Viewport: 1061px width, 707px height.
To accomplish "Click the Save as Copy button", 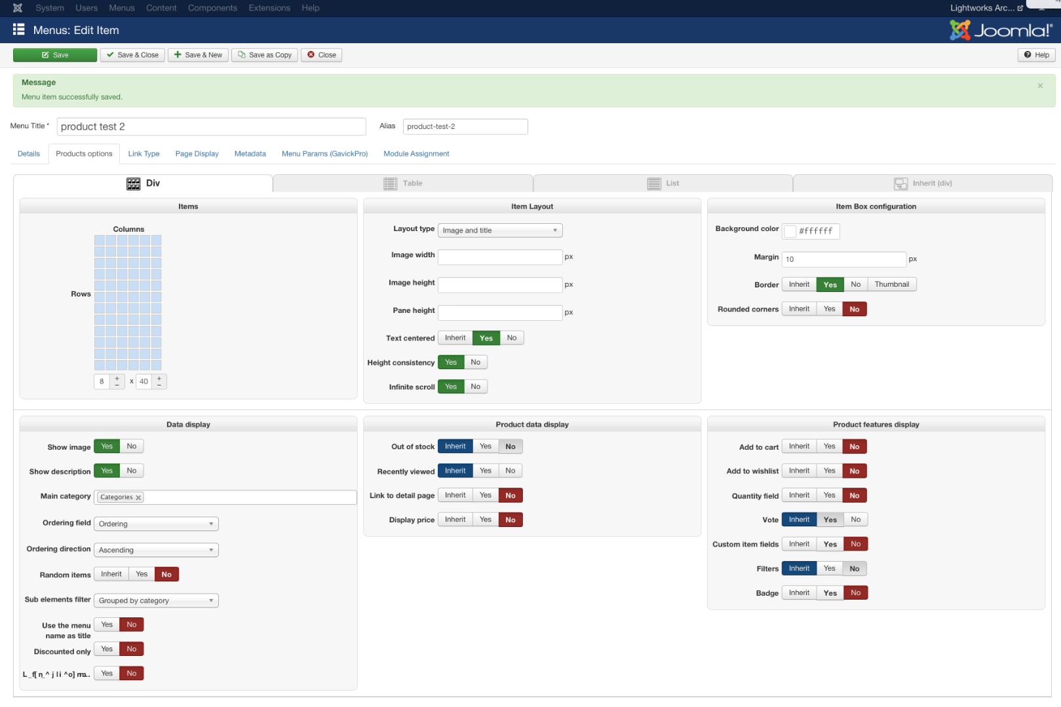I will pyautogui.click(x=265, y=55).
